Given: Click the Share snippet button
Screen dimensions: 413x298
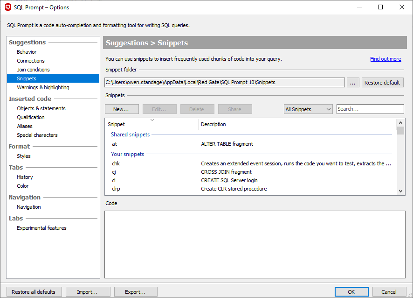Looking at the screenshot, I should [234, 109].
